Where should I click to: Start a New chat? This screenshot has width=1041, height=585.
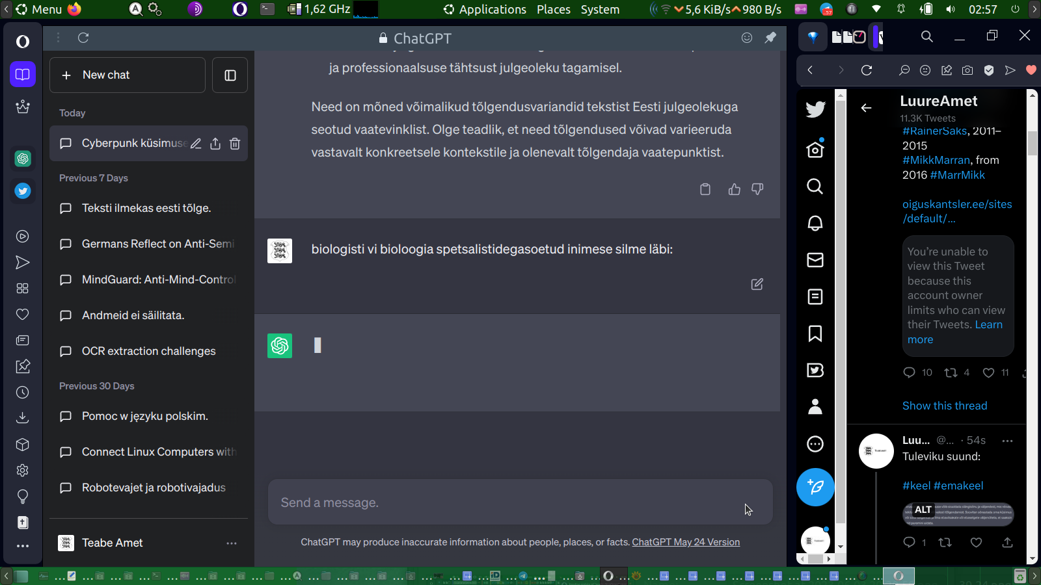(128, 75)
